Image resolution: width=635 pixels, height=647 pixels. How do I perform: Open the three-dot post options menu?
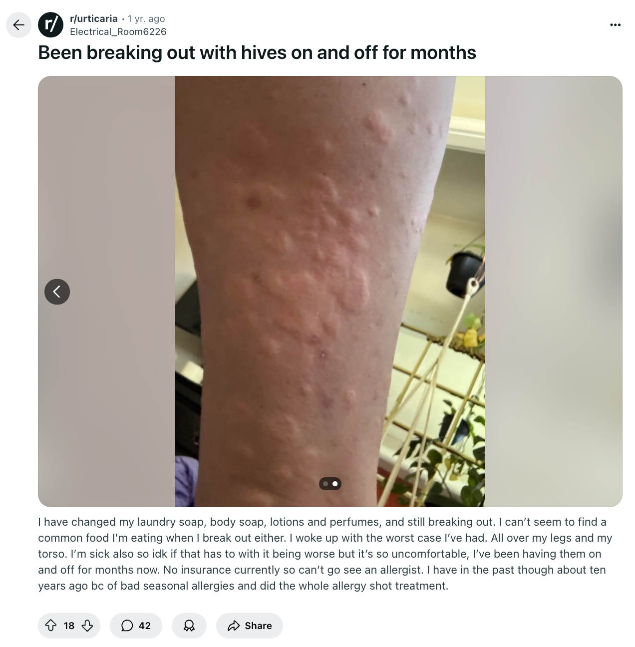coord(616,25)
